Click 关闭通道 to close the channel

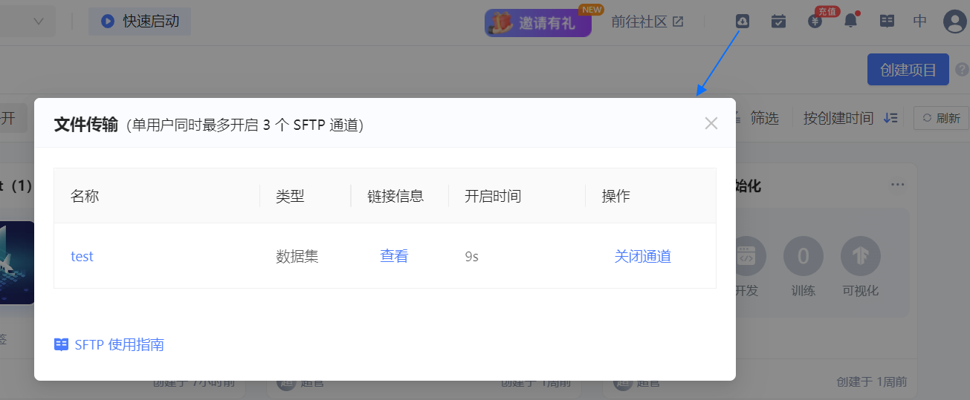click(x=642, y=256)
